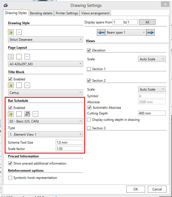Click the Cutting Depth input field
The image size is (172, 197).
[152, 113]
